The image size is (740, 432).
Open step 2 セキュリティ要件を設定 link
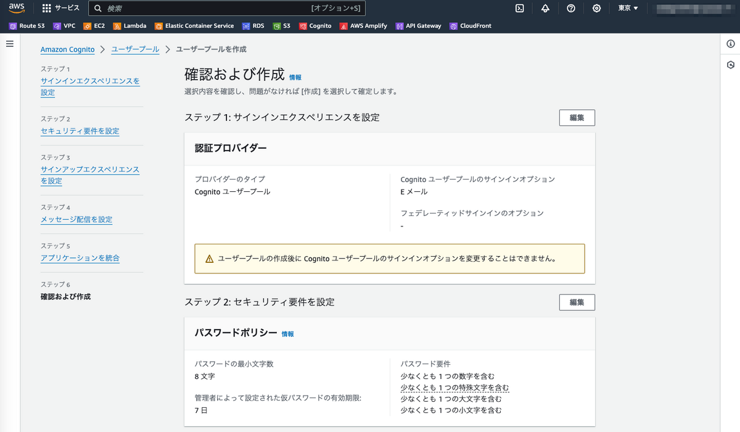(80, 131)
